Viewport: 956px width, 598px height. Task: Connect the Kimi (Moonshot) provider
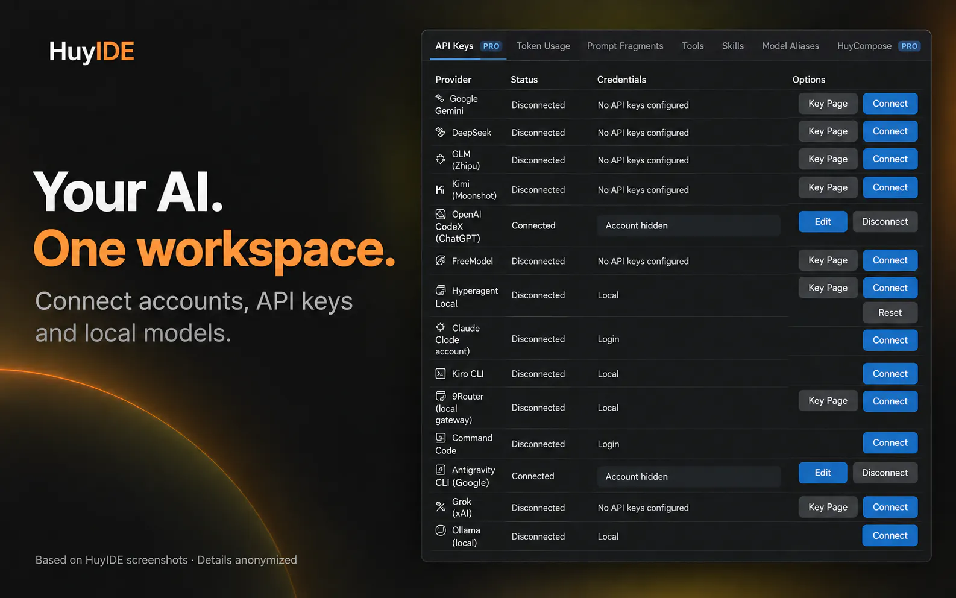coord(890,187)
